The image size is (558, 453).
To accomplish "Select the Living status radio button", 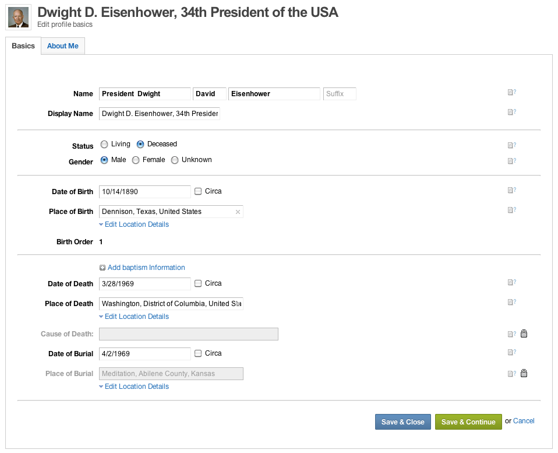I will (104, 144).
